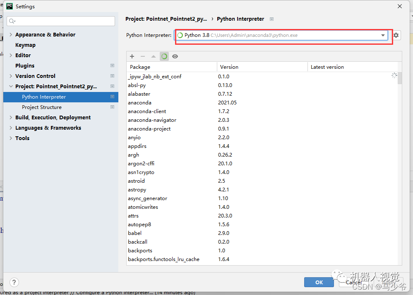
Task: Open the interpreter gear settings button
Action: (396, 35)
